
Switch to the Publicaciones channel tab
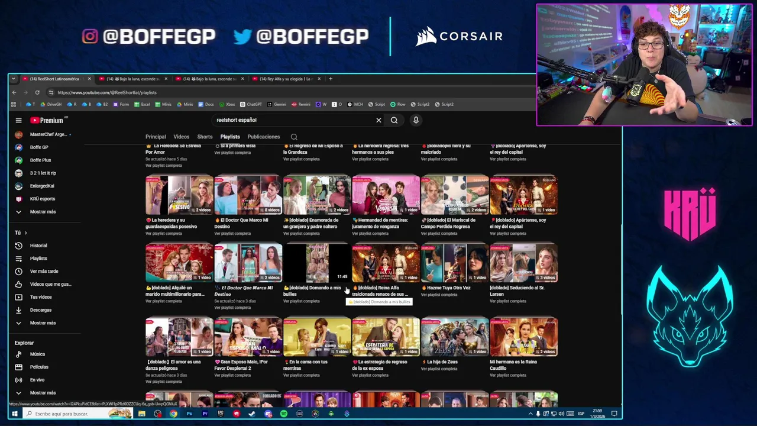pos(263,137)
